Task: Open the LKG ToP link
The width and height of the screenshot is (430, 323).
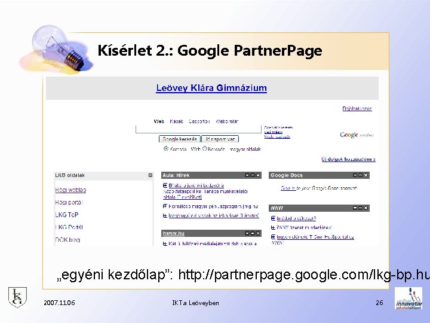Action: [67, 215]
